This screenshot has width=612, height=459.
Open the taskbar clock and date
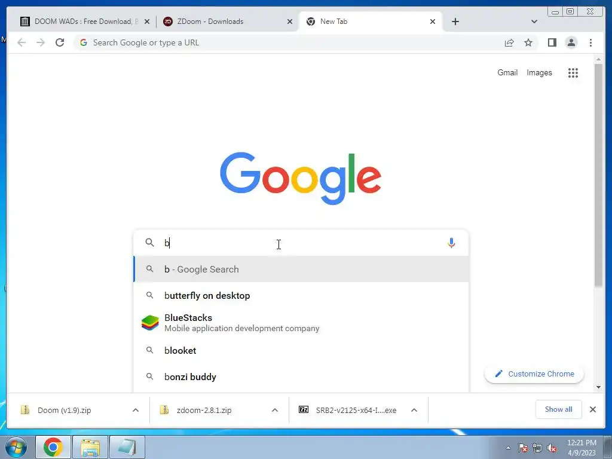[x=582, y=448]
